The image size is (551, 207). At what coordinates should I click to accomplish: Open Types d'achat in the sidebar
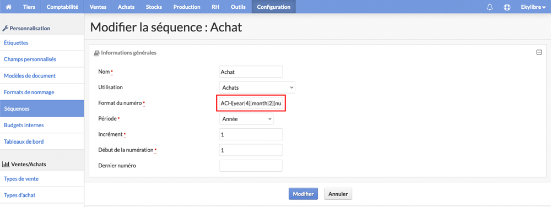click(x=42, y=195)
